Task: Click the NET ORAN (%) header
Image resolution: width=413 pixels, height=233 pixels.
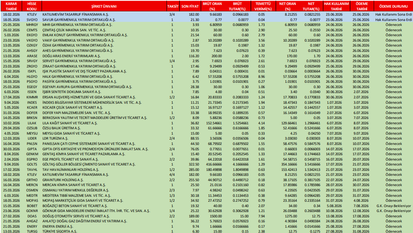Action: coord(287,6)
